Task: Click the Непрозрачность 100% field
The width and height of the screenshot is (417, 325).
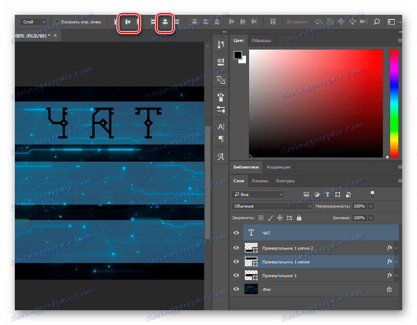Action: tap(359, 206)
